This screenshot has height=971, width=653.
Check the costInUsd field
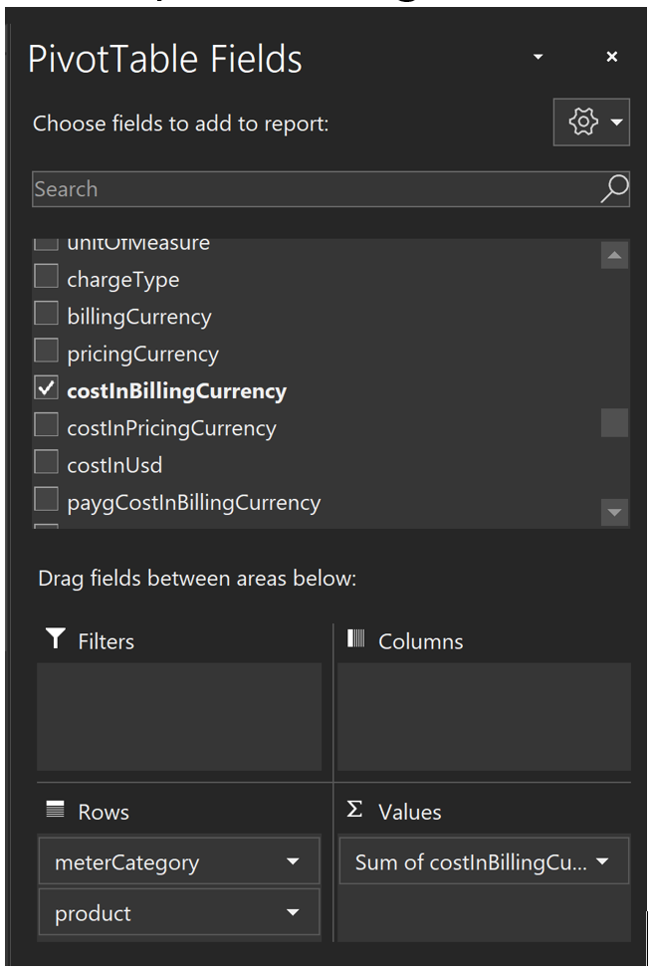pyautogui.click(x=46, y=463)
